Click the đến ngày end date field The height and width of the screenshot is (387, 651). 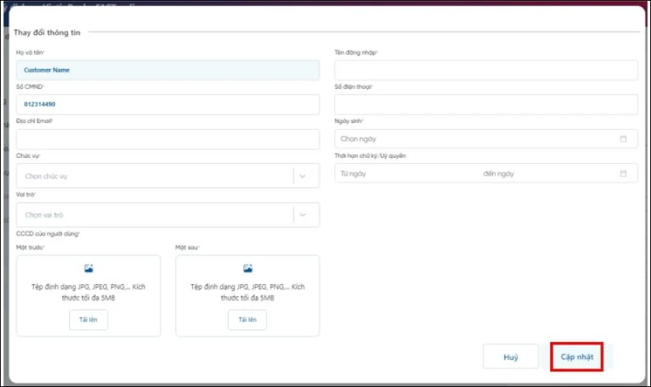click(498, 174)
